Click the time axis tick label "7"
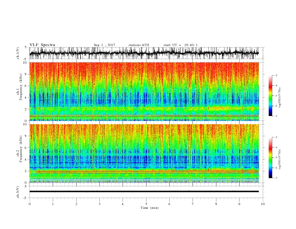Image resolution: width=296 pixels, height=229 pixels. (x=192, y=204)
